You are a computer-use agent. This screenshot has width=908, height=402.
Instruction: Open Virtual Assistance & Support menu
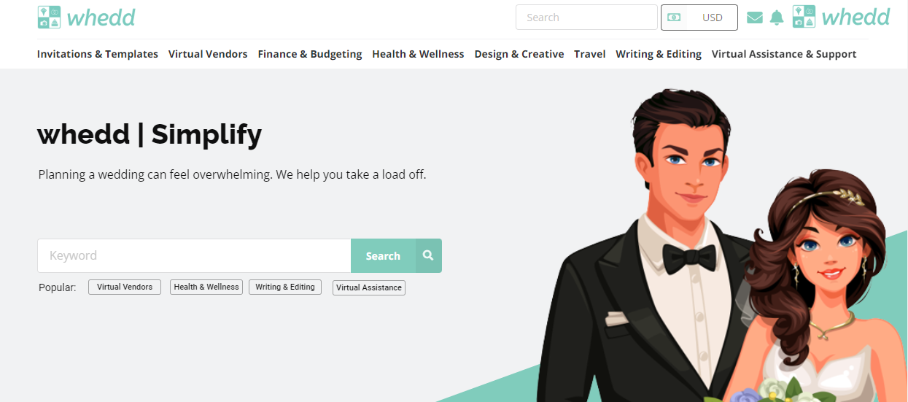click(784, 54)
